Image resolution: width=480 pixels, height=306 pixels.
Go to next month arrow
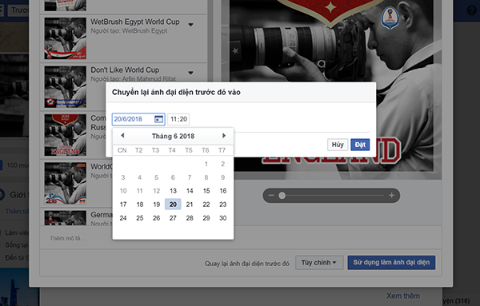click(224, 135)
